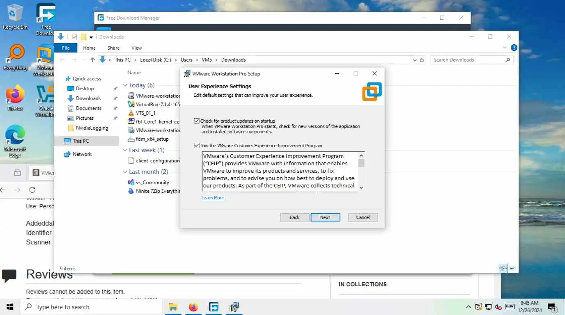Select Documents in navigation pane
Screen dimensions: 565x315
89,108
